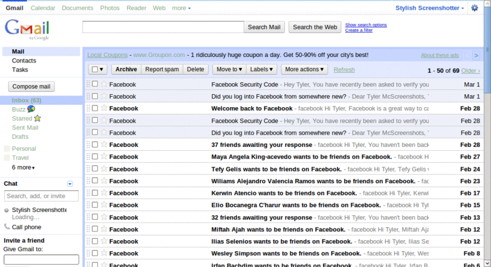
Task: Click the Gmail logo
Action: pyautogui.click(x=27, y=29)
